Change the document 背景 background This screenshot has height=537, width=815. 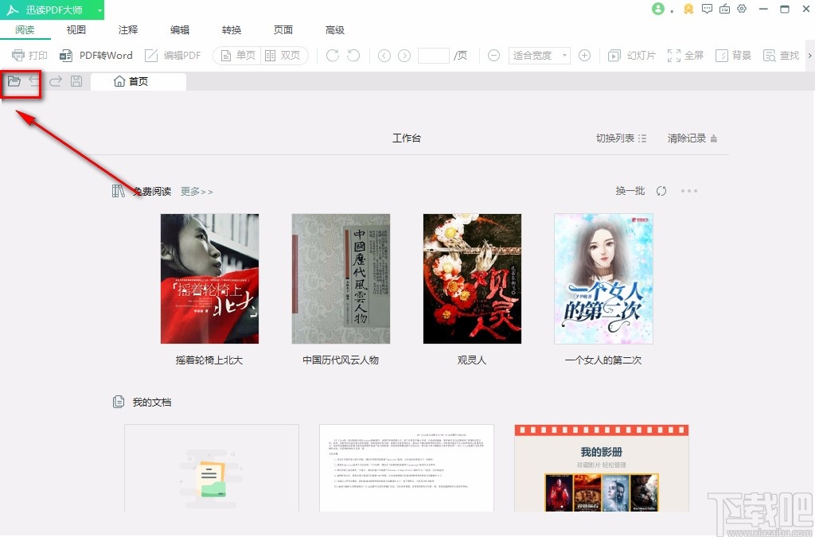tap(733, 55)
